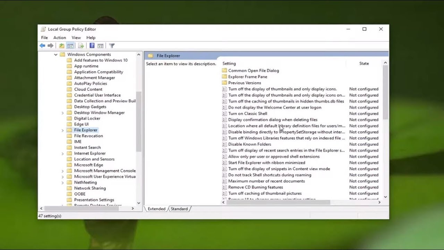Select AutoPlay Policies in the tree
The width and height of the screenshot is (444, 250).
click(x=91, y=84)
